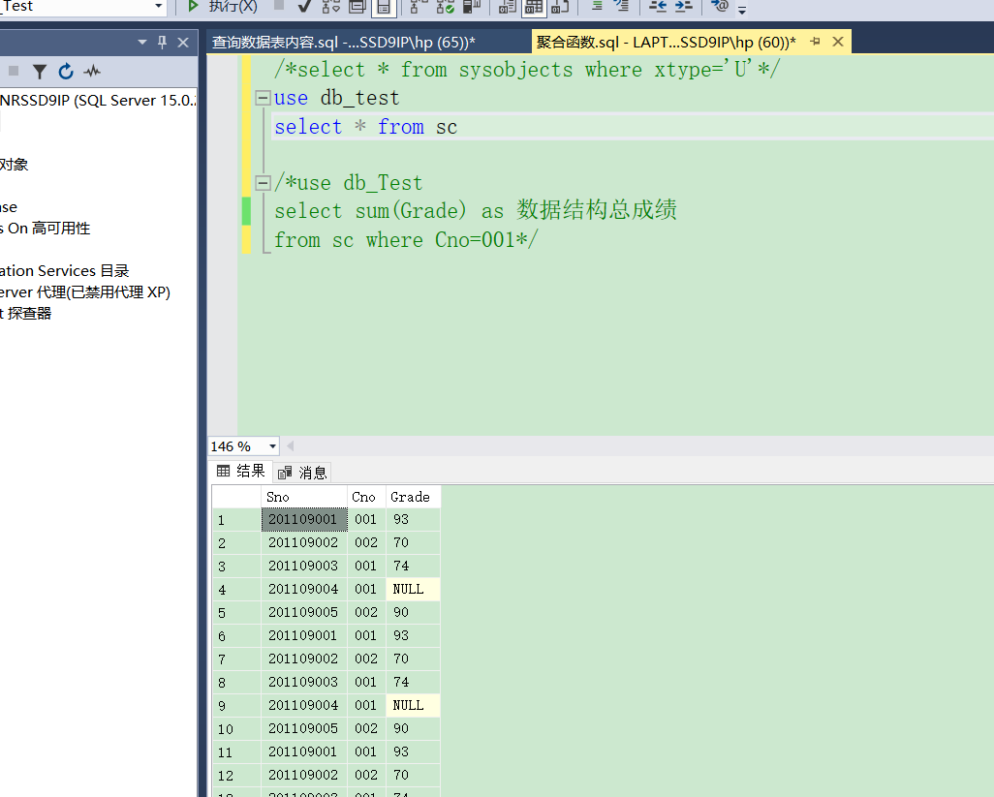Select the results to grid option
This screenshot has width=994, height=797.
pyautogui.click(x=534, y=7)
